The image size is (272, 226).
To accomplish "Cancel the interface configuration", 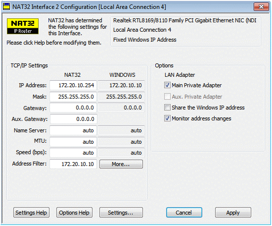I will (x=184, y=213).
